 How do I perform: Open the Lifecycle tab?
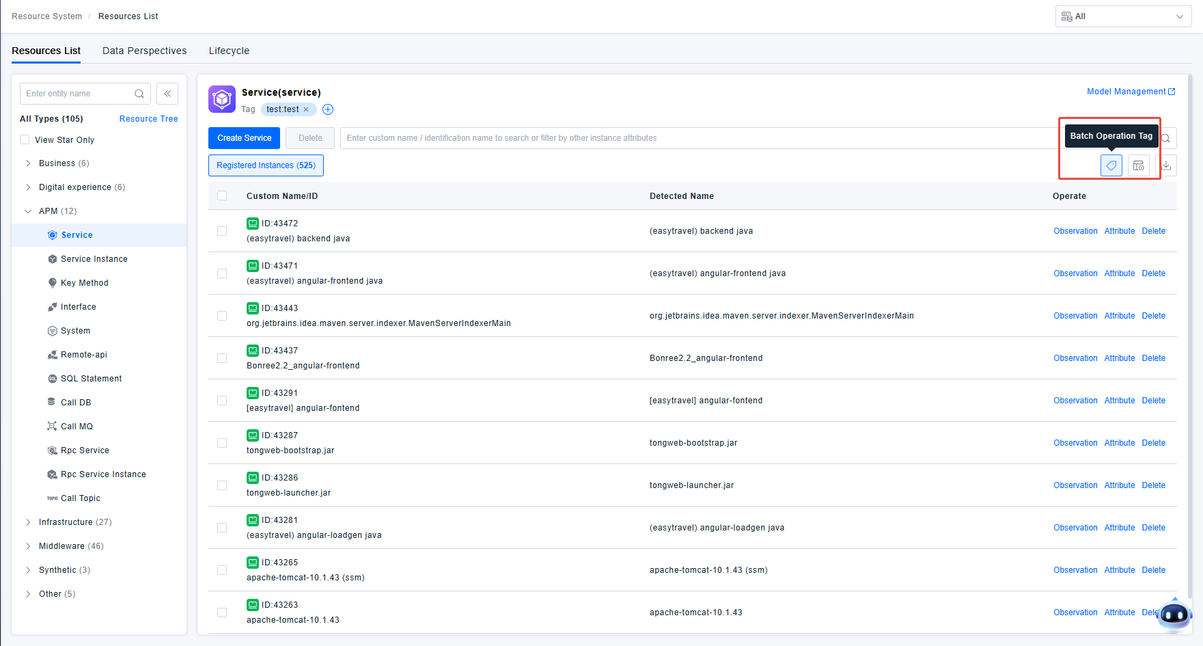[x=229, y=51]
